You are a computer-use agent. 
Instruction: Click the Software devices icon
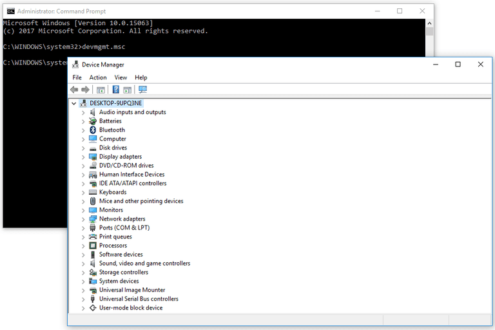(x=93, y=254)
